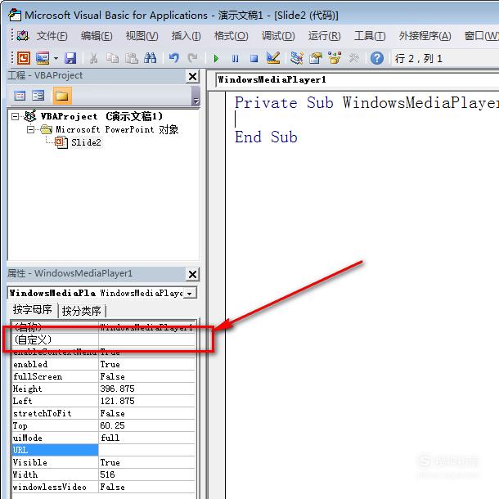Click the Cut scissors icon

[93, 58]
